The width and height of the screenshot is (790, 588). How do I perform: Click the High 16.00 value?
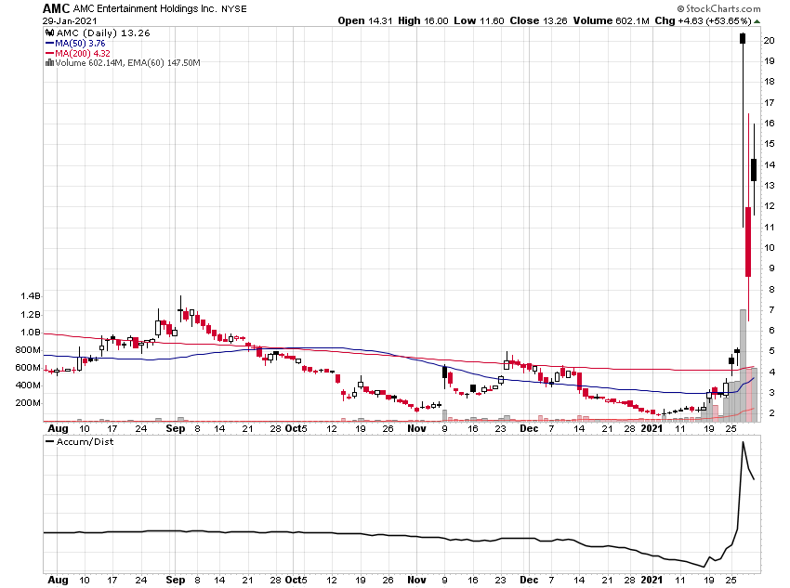(x=423, y=20)
